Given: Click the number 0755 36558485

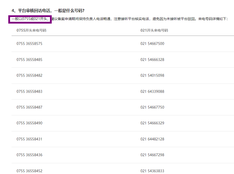Looking at the screenshot, I should [x=29, y=60].
